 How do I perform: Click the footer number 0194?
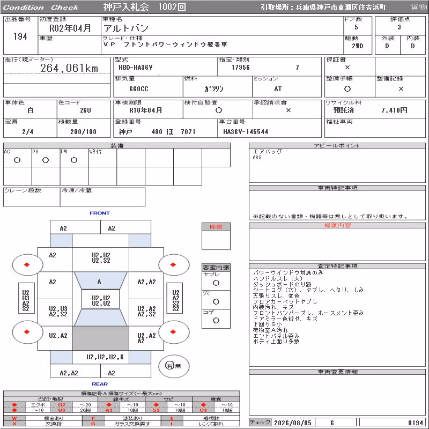coord(416,423)
